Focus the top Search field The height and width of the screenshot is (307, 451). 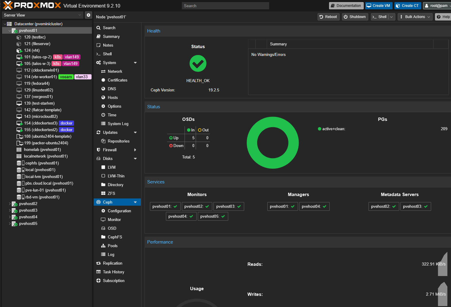click(x=225, y=6)
